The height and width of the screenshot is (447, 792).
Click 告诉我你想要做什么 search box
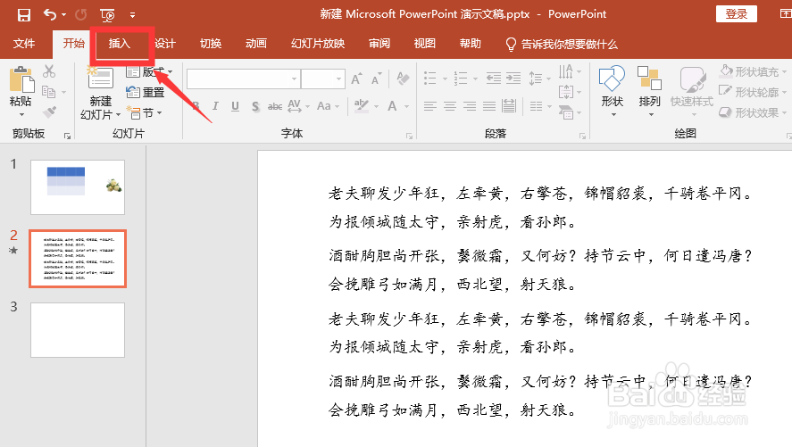(562, 45)
